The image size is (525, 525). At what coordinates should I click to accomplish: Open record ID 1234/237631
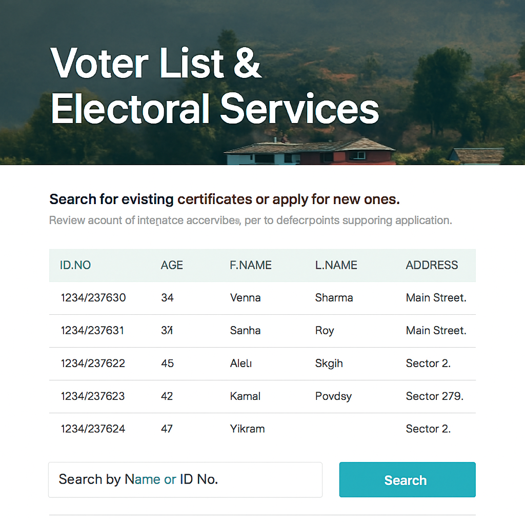(x=92, y=331)
